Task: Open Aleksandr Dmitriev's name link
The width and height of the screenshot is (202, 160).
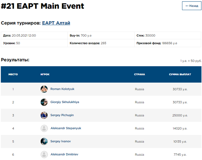Action: (x=65, y=155)
